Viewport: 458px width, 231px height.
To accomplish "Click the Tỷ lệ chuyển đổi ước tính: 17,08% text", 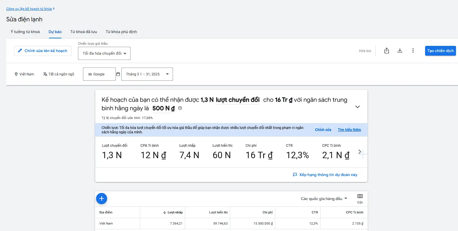I will click(x=127, y=118).
